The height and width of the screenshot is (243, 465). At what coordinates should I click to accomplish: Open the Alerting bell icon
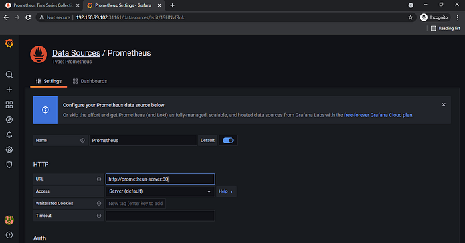[x=9, y=135]
